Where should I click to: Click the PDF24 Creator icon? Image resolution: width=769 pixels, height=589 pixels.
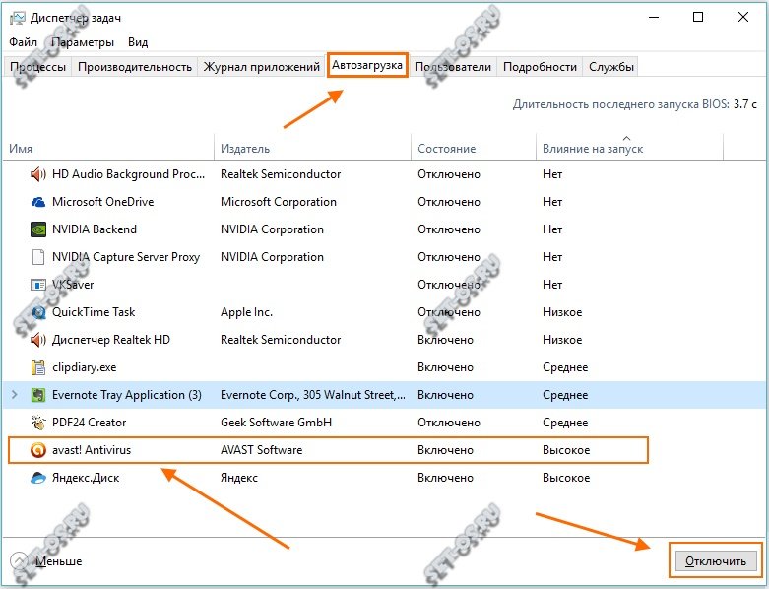38,423
